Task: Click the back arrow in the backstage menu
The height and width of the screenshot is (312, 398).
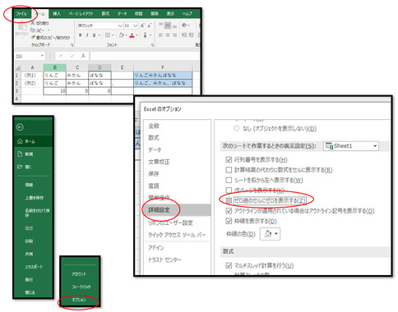Action: pos(20,127)
